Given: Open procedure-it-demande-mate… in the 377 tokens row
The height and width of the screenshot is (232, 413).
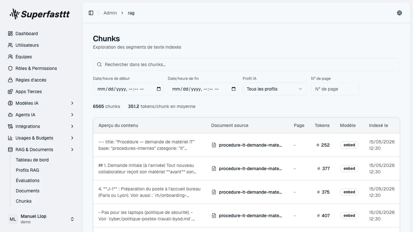Looking at the screenshot, I should click(x=250, y=169).
